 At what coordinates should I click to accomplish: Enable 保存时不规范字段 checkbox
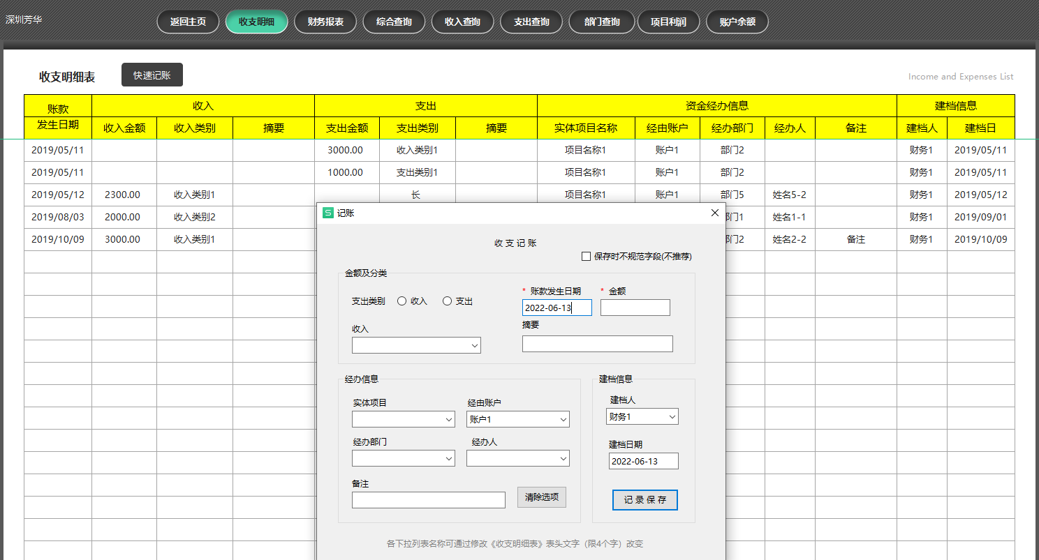587,257
